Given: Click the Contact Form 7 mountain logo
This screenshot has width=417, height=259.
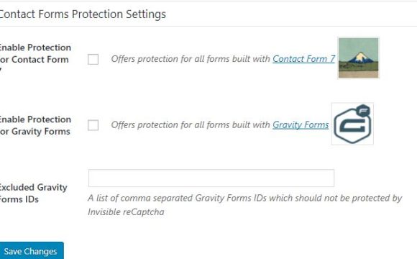Looking at the screenshot, I should (x=358, y=58).
